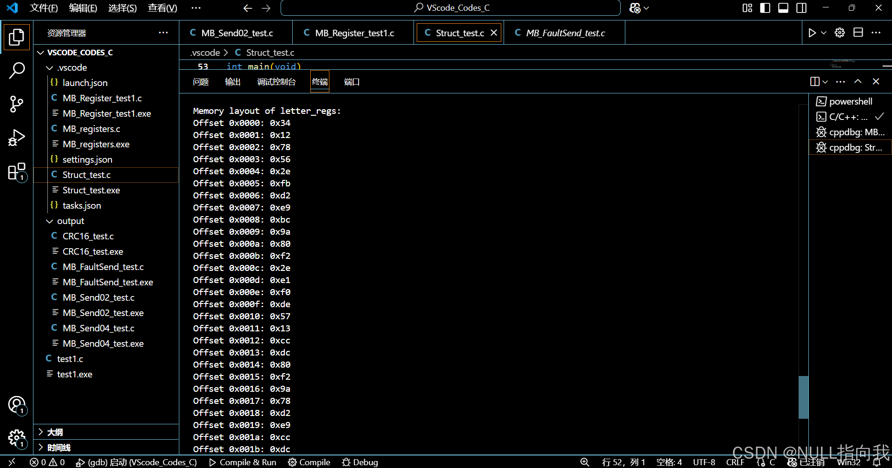Expand the 大纲 section
892x468 pixels.
106,432
